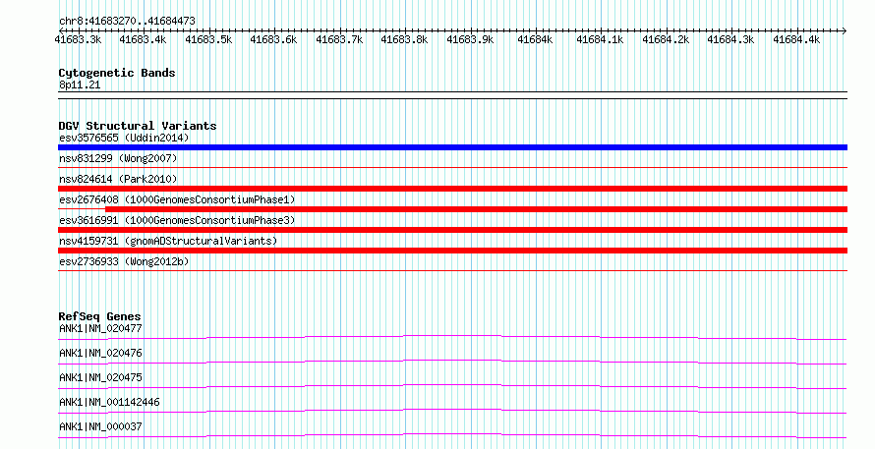The image size is (875, 449).
Task: Click the 41683.6k ruler tick label
Action: point(273,39)
